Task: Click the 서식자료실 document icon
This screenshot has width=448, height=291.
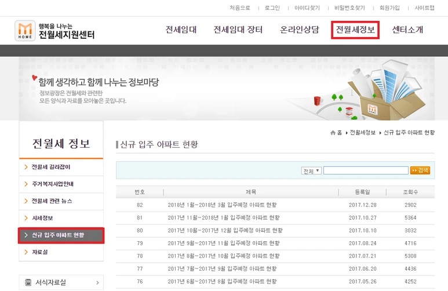Action: [x=28, y=282]
